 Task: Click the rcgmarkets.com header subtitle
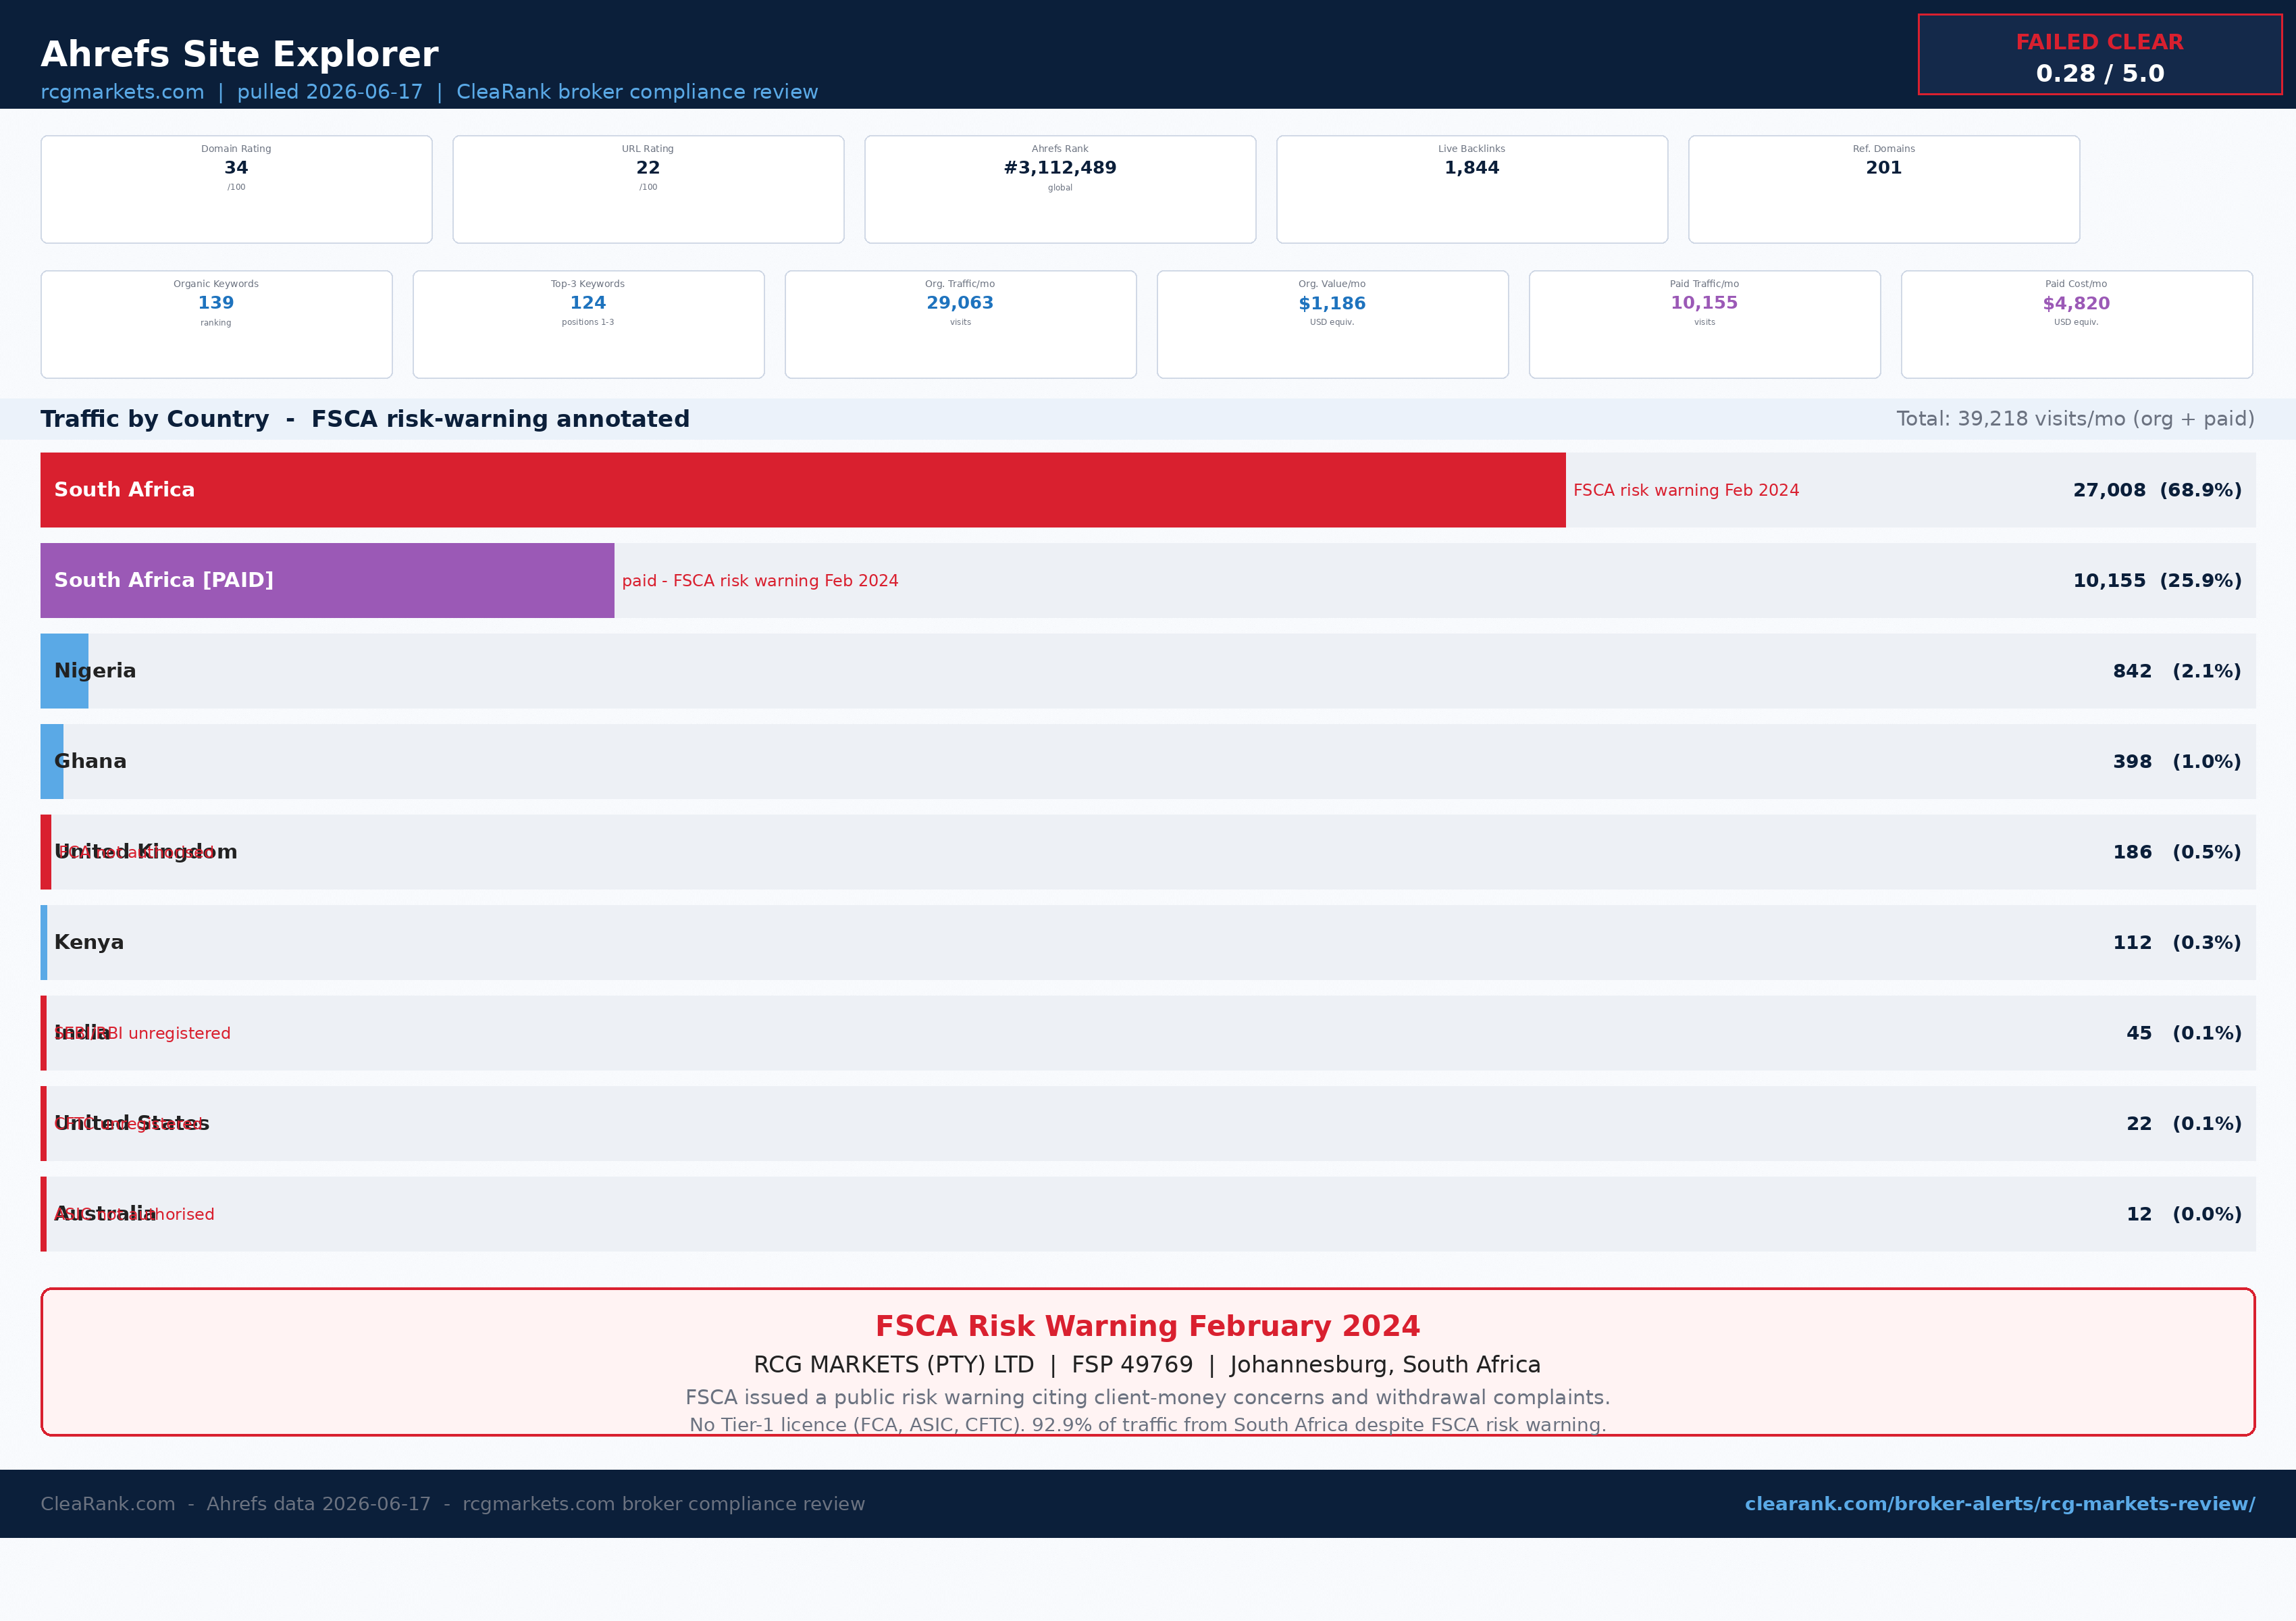(x=429, y=92)
